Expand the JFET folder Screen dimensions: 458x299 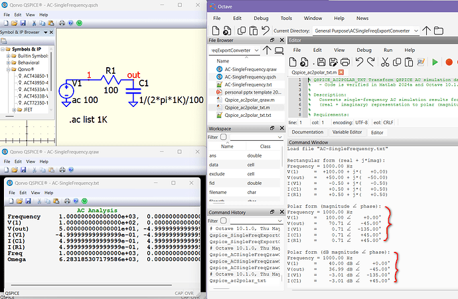point(14,110)
